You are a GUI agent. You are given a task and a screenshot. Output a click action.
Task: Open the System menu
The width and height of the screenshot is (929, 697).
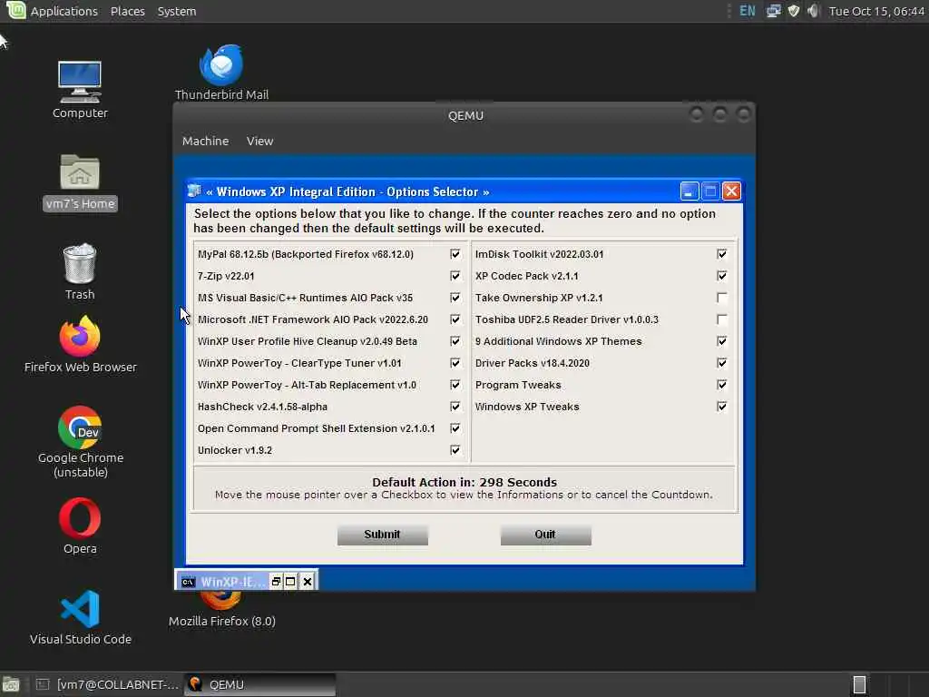coord(177,11)
